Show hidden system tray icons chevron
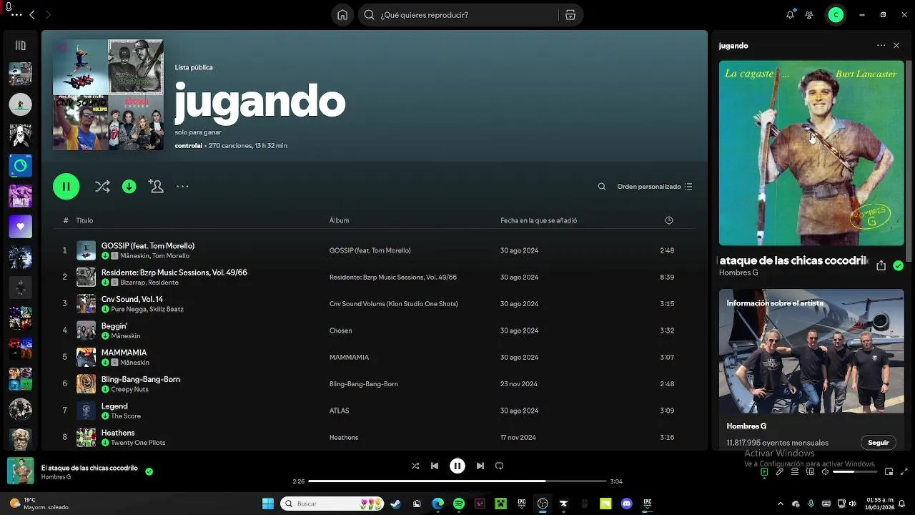This screenshot has height=515, width=915. coord(781,504)
